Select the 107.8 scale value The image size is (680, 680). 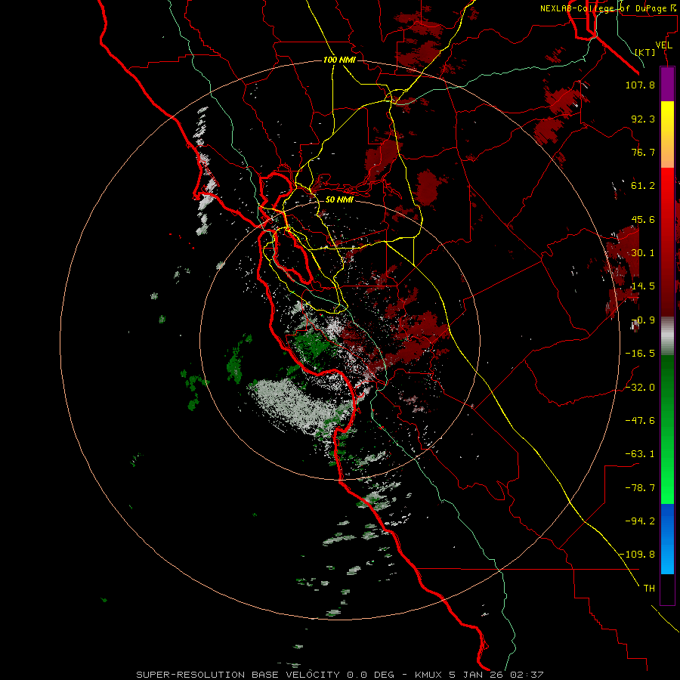pos(640,85)
